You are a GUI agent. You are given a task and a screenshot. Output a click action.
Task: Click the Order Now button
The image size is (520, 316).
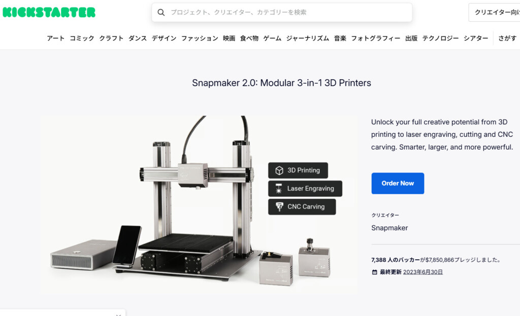[398, 183]
